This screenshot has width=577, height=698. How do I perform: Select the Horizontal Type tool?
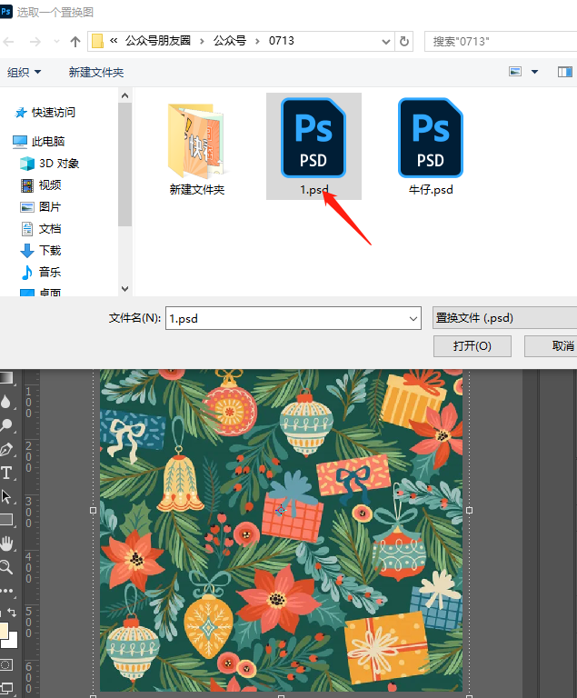pos(6,473)
